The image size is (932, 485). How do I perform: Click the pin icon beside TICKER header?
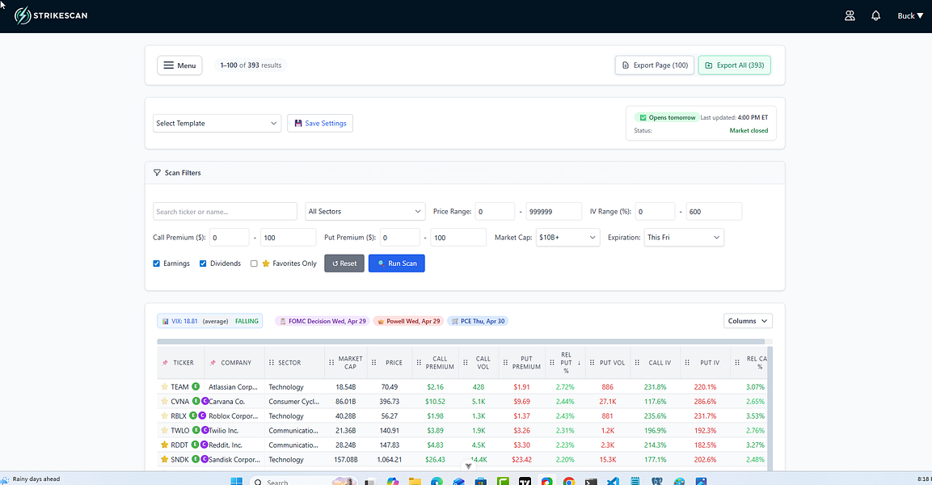coord(165,363)
